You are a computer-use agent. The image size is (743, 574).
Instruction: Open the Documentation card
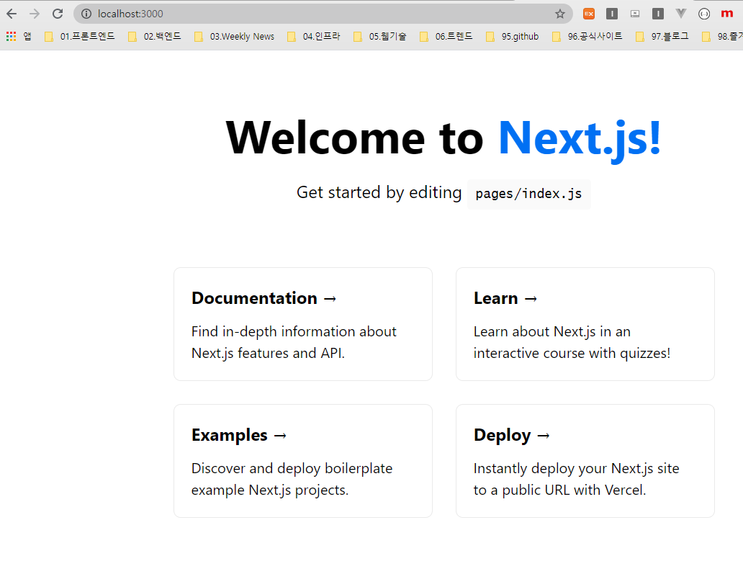(303, 324)
